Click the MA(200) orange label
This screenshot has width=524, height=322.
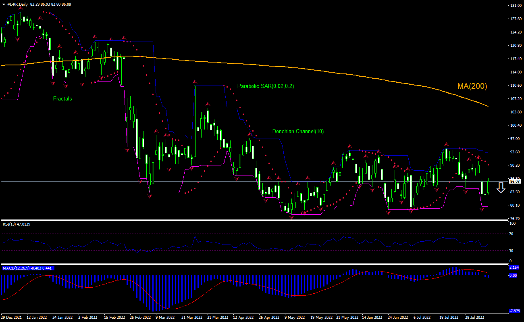coord(472,86)
